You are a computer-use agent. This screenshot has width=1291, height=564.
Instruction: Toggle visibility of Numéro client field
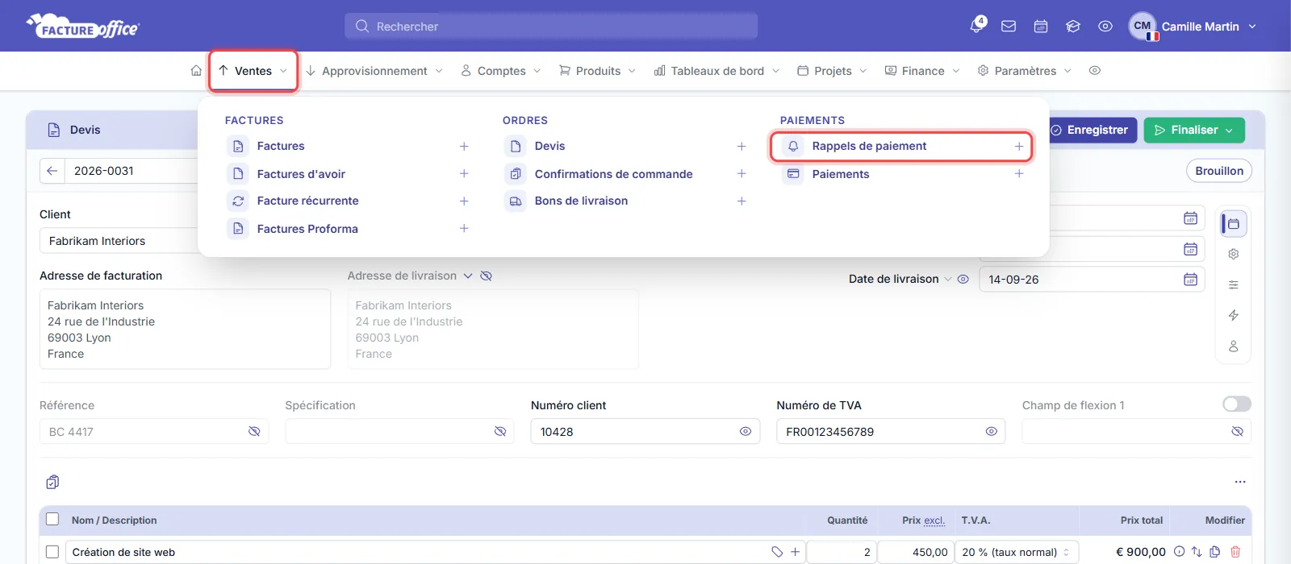(x=746, y=432)
